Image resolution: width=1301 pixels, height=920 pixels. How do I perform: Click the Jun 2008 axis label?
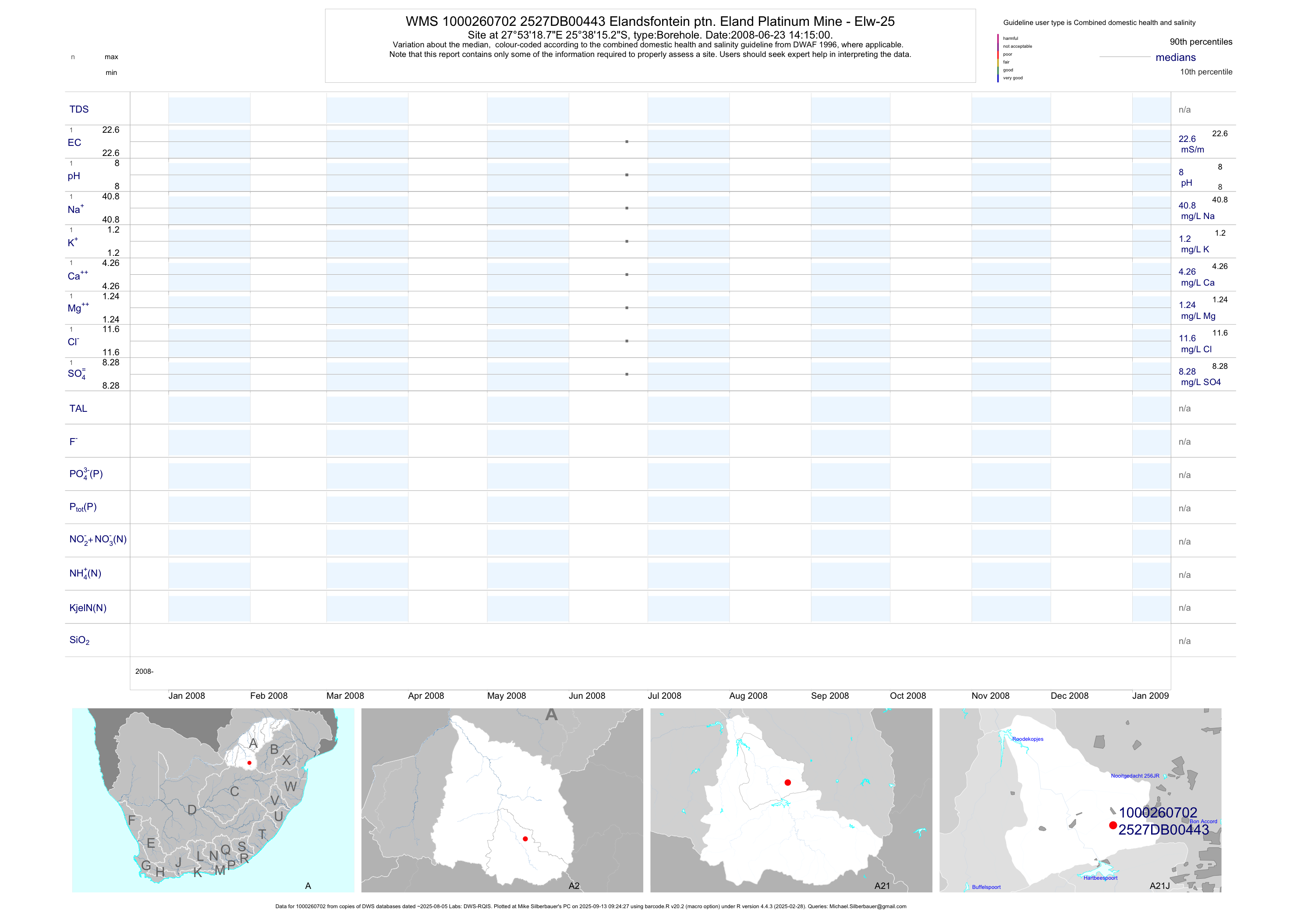(586, 696)
